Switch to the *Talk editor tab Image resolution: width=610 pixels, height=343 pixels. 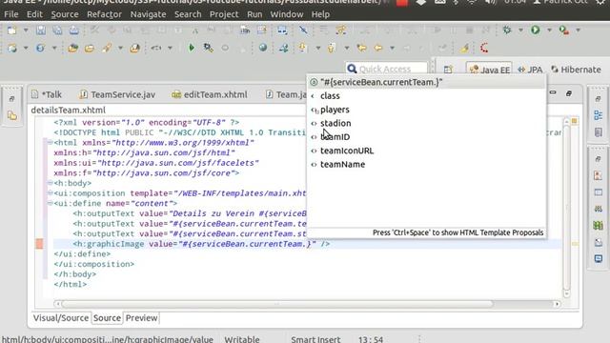pyautogui.click(x=47, y=94)
